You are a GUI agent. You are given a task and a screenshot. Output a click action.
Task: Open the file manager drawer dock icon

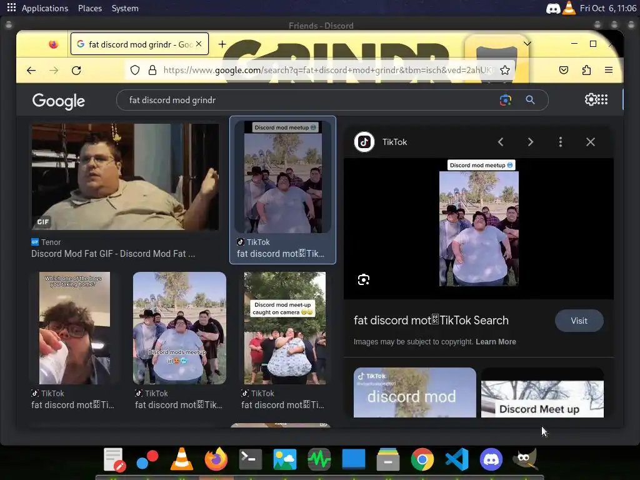pos(387,459)
